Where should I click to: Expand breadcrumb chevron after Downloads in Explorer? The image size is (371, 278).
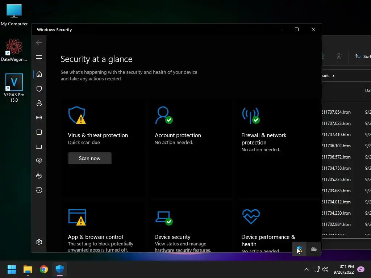click(333, 76)
